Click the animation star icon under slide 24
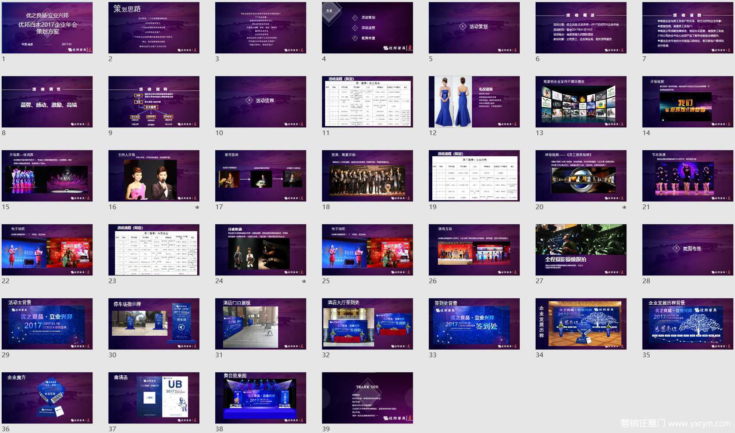 pos(304,281)
